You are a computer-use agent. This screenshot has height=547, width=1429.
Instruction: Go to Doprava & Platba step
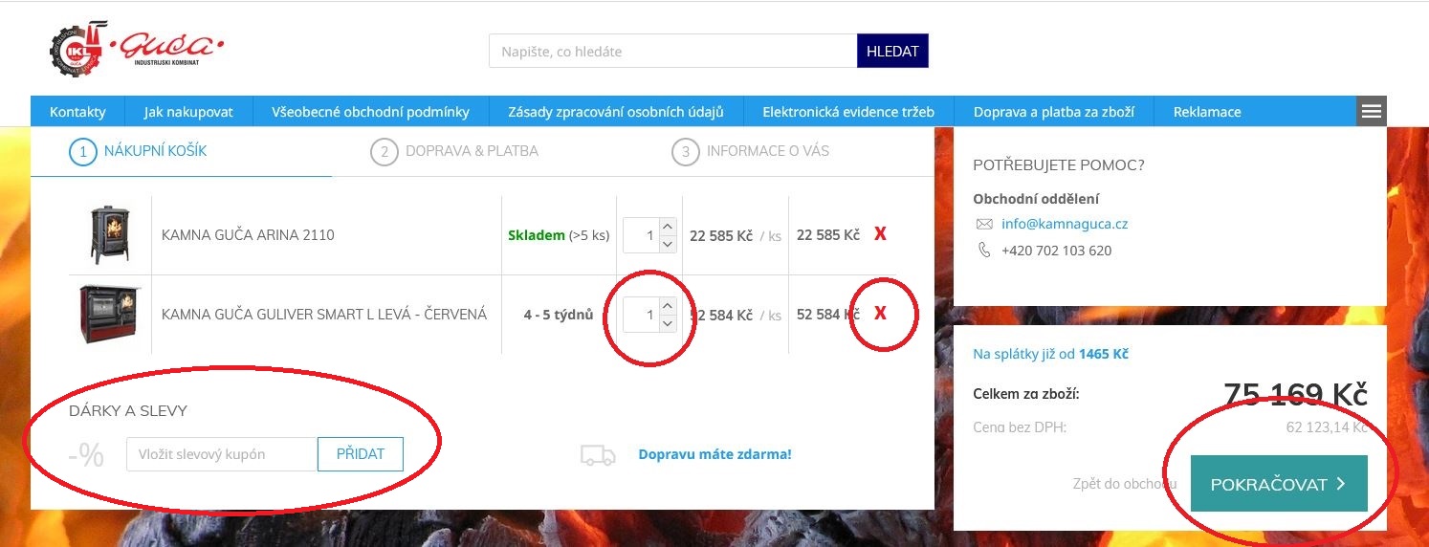pos(454,151)
